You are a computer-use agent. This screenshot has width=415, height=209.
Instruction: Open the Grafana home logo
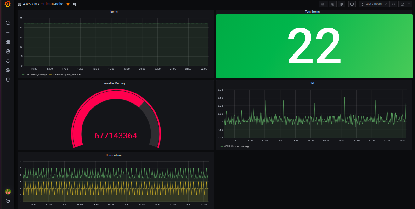pyautogui.click(x=8, y=4)
